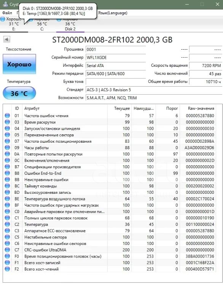Open the Файл menu
The height and width of the screenshot is (285, 223).
click(7, 13)
